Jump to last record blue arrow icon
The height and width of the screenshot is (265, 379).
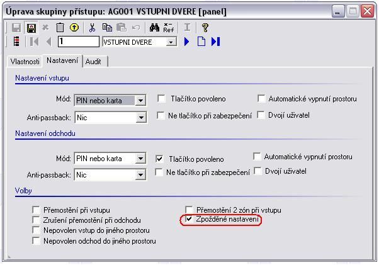216,42
